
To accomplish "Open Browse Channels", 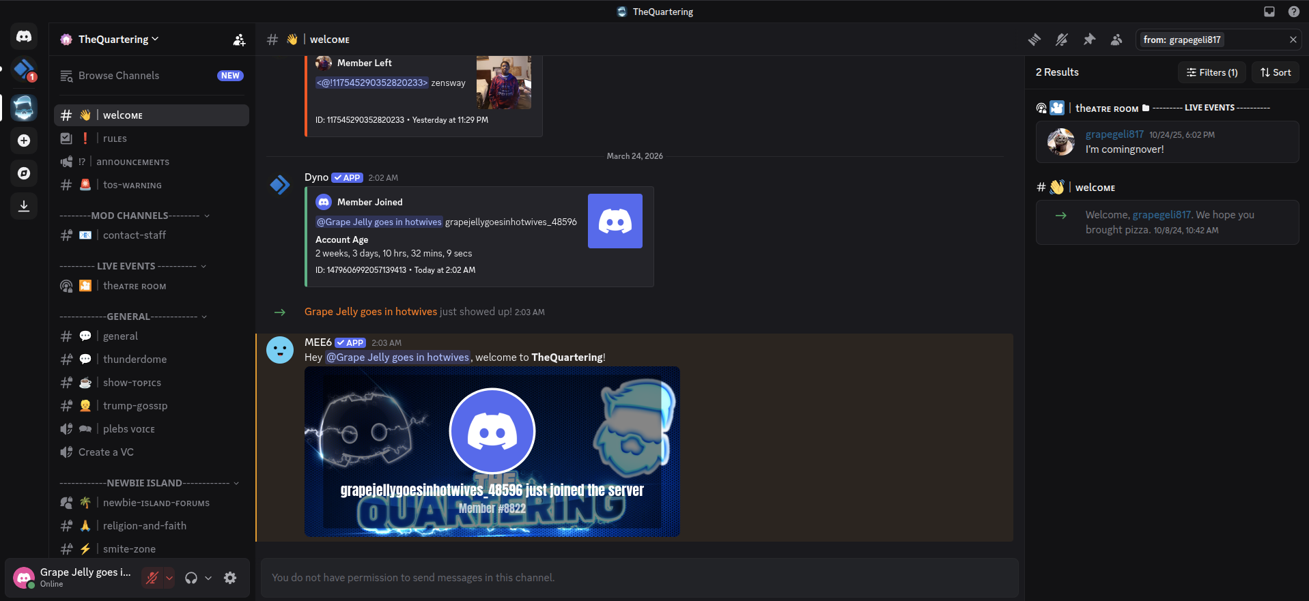I will point(152,76).
